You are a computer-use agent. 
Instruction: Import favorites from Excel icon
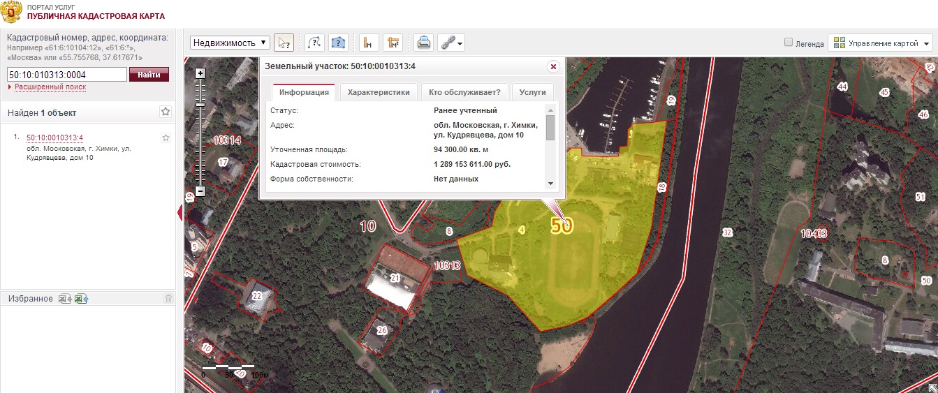82,299
